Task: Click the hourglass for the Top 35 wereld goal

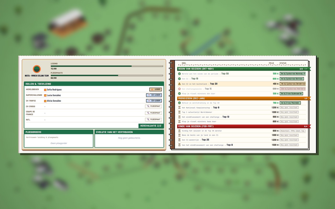Action: [x=179, y=131]
